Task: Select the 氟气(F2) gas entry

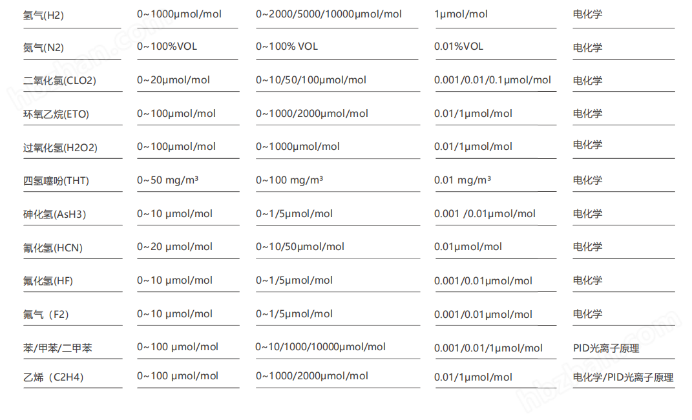Action: pyautogui.click(x=46, y=315)
